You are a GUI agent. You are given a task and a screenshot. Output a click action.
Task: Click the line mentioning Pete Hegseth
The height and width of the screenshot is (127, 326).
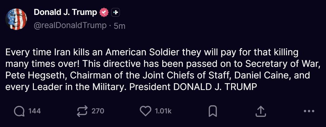coord(158,76)
